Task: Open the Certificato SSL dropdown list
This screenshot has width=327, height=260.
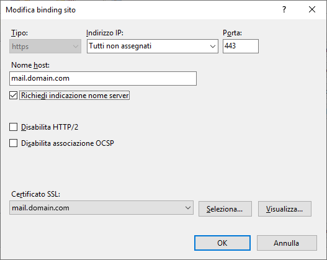Action: [101, 208]
